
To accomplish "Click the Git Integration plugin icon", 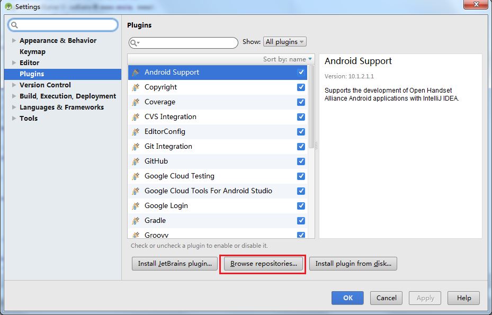I will [136, 147].
